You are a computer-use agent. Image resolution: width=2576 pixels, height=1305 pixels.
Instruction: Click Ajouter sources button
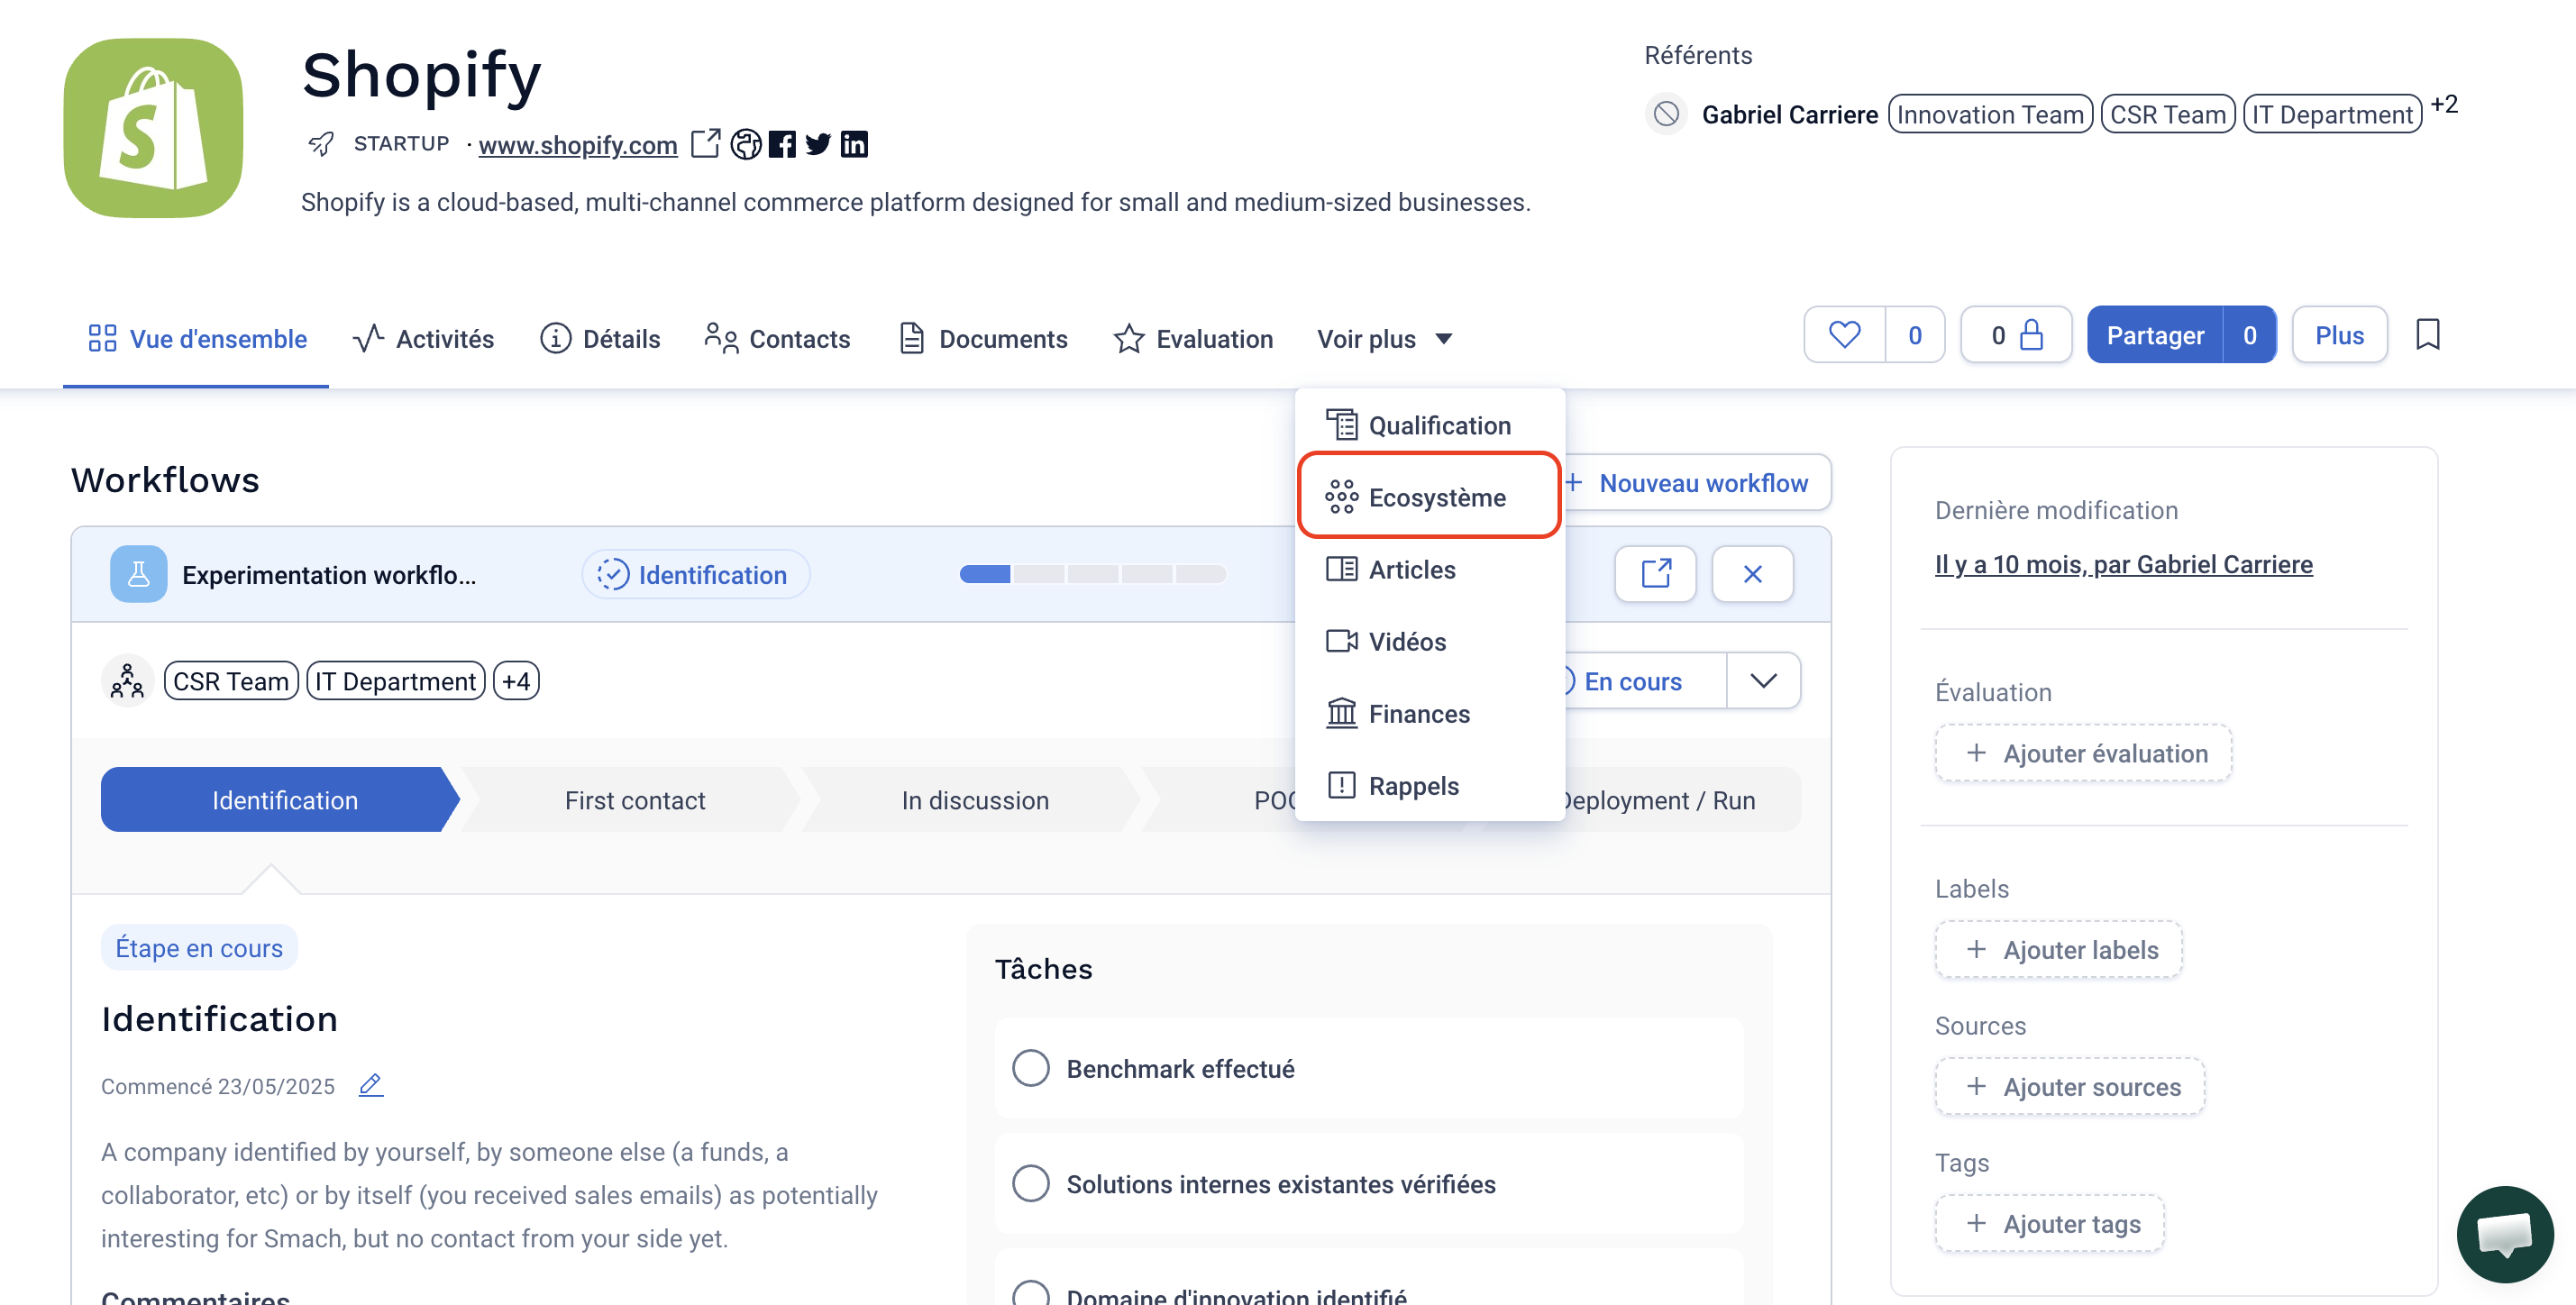click(x=2071, y=1086)
